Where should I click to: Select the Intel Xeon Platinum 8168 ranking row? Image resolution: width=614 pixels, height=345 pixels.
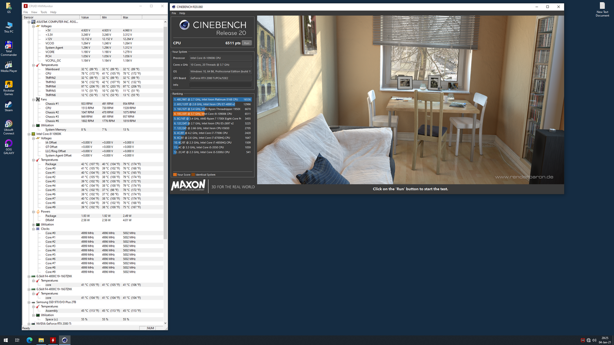pyautogui.click(x=213, y=99)
